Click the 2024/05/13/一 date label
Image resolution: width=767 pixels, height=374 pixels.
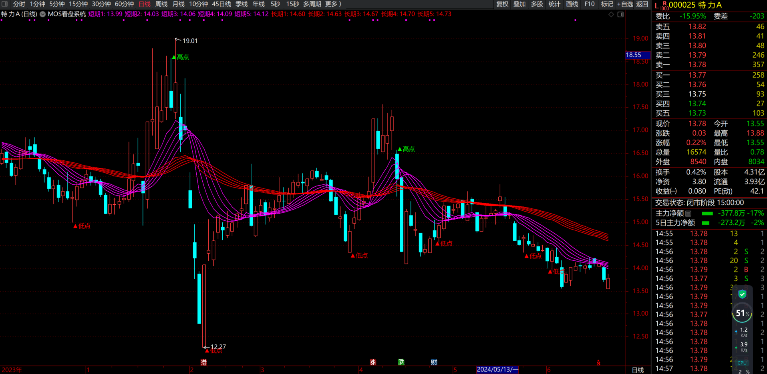pyautogui.click(x=497, y=370)
